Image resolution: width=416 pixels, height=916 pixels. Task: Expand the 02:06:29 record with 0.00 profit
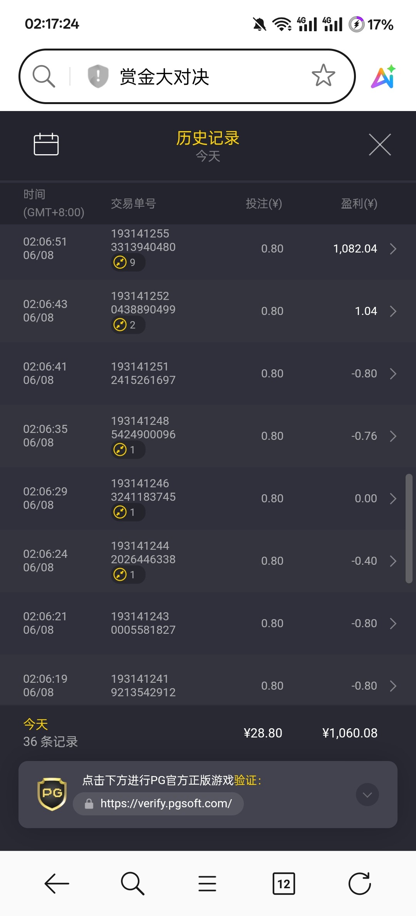point(393,499)
